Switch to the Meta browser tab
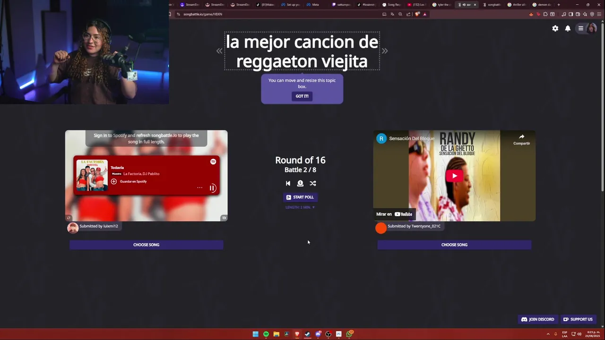The height and width of the screenshot is (340, 605). click(x=313, y=5)
